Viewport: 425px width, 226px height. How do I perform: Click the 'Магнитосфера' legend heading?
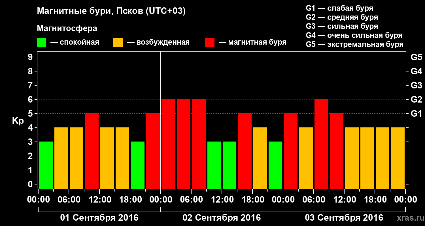pyautogui.click(x=67, y=29)
